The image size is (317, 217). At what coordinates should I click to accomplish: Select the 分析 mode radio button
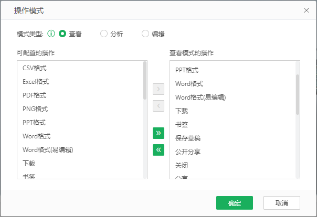(104, 34)
